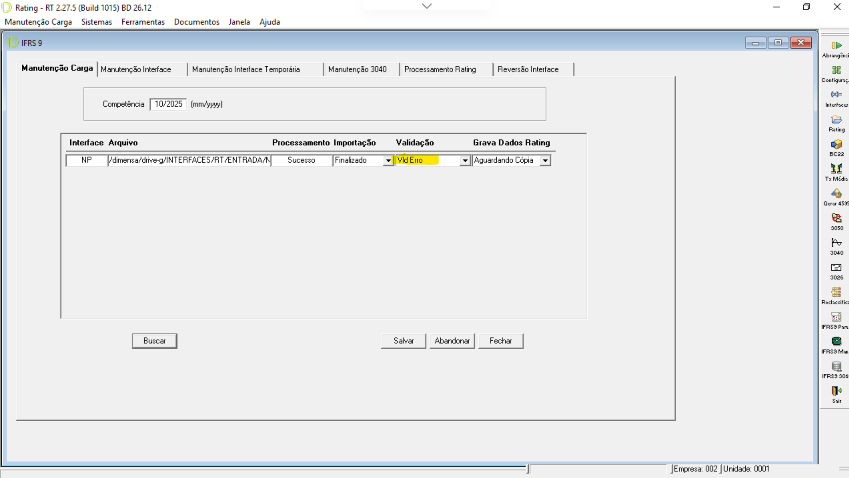Viewport: 849px width, 478px height.
Task: Open the 3040 toolbar icon
Action: (x=836, y=243)
